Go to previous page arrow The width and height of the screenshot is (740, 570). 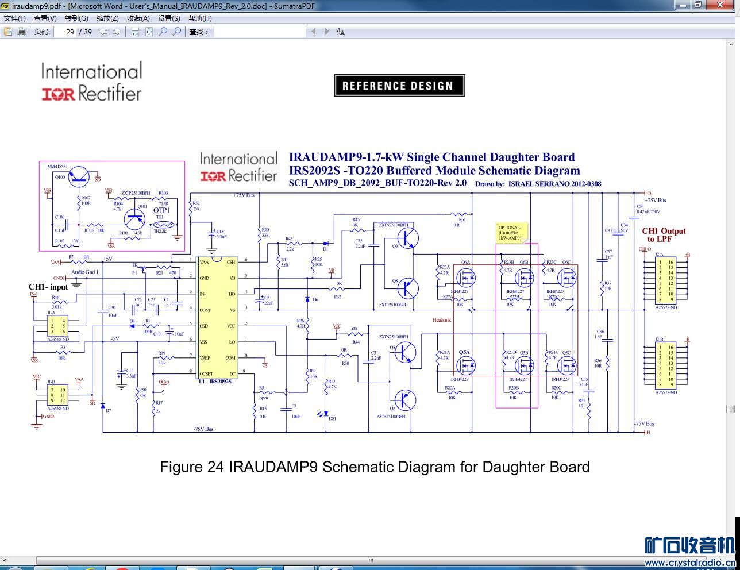[x=103, y=32]
